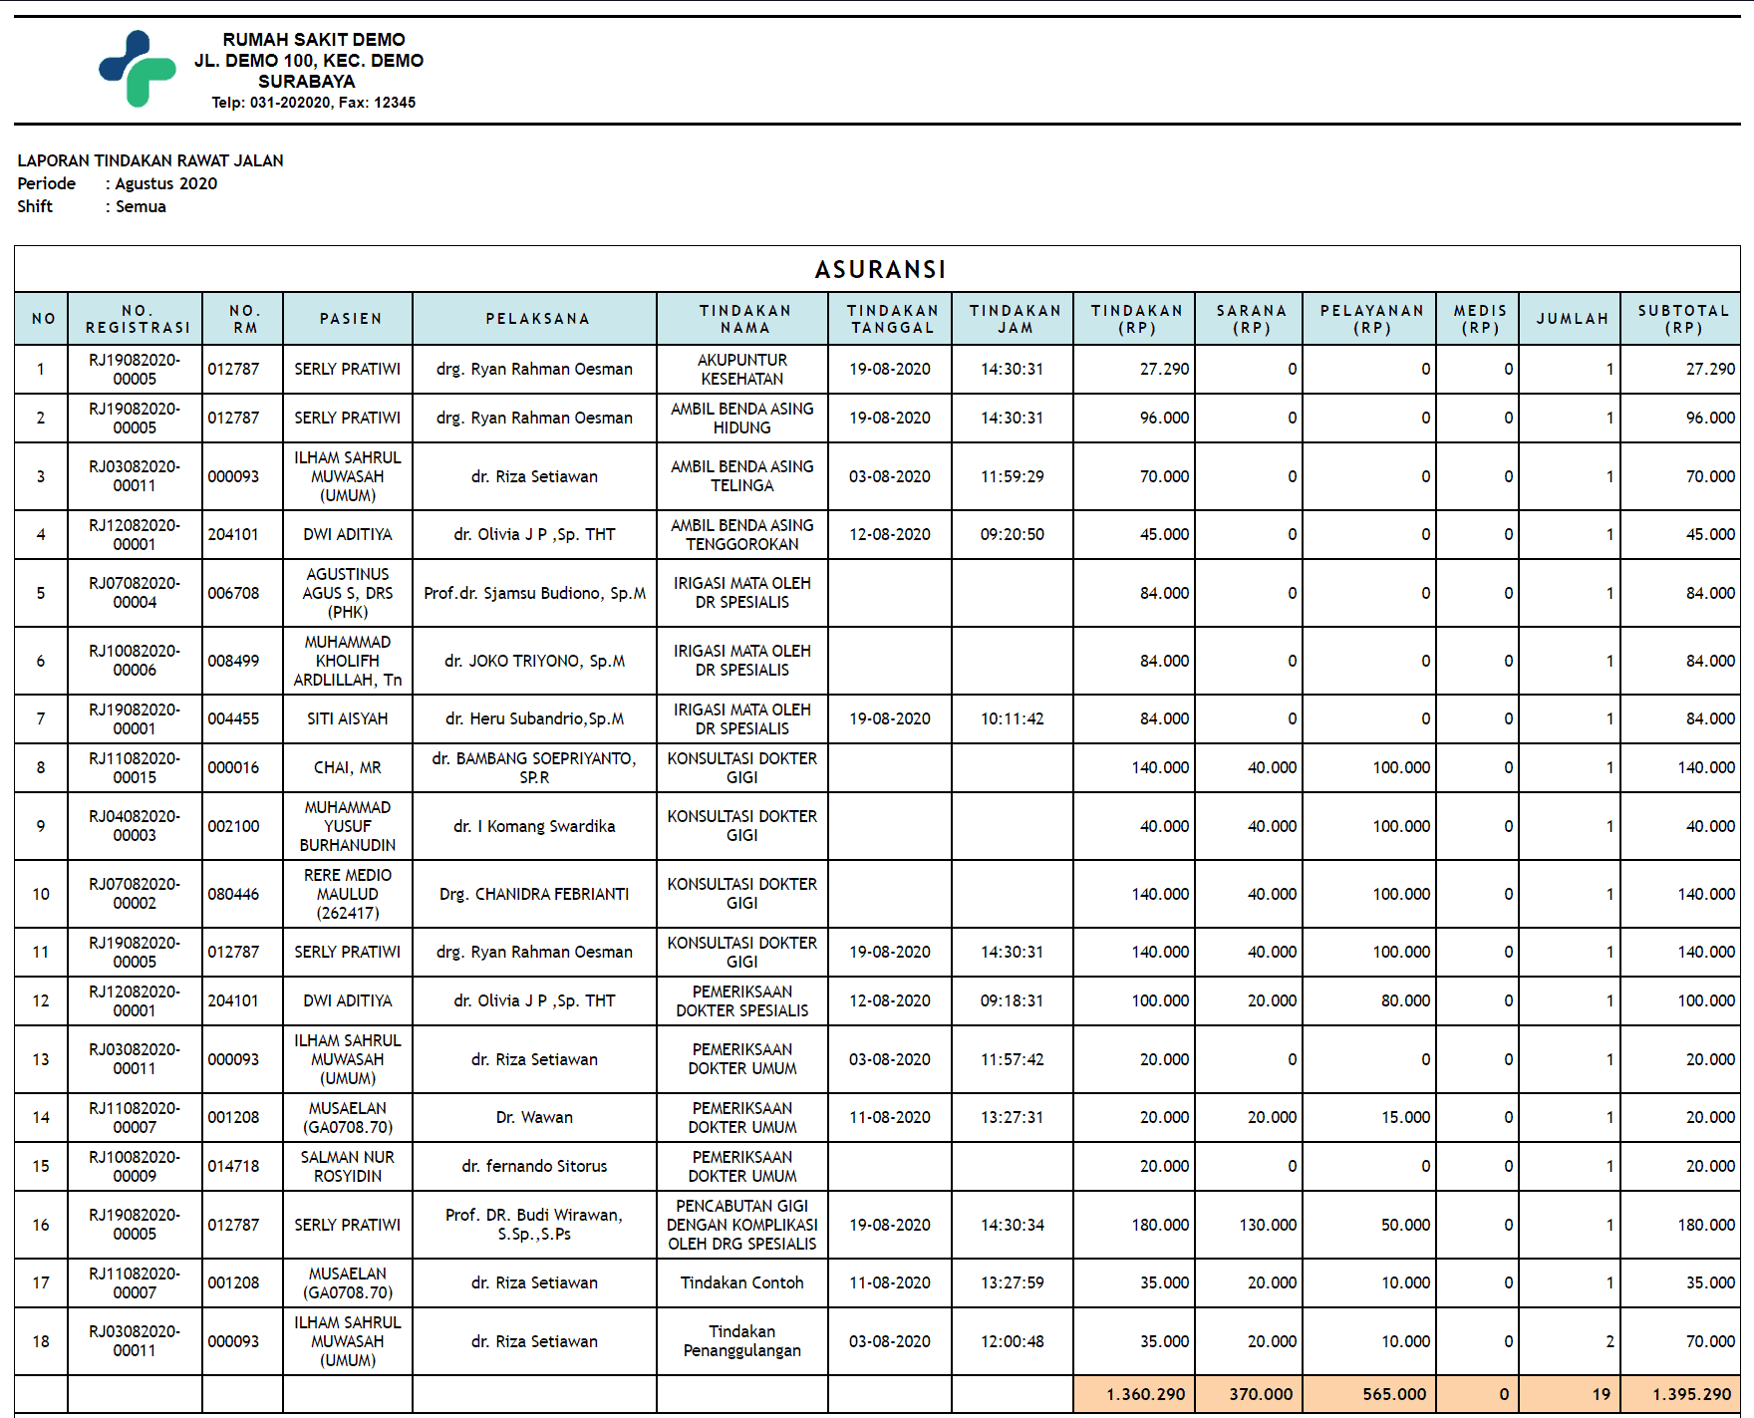Click the SARANA (RP) column header
Screen dimensions: 1754x1418
[x=1251, y=319]
